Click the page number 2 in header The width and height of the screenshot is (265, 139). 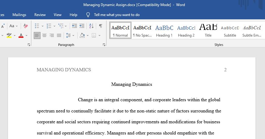tap(225, 70)
